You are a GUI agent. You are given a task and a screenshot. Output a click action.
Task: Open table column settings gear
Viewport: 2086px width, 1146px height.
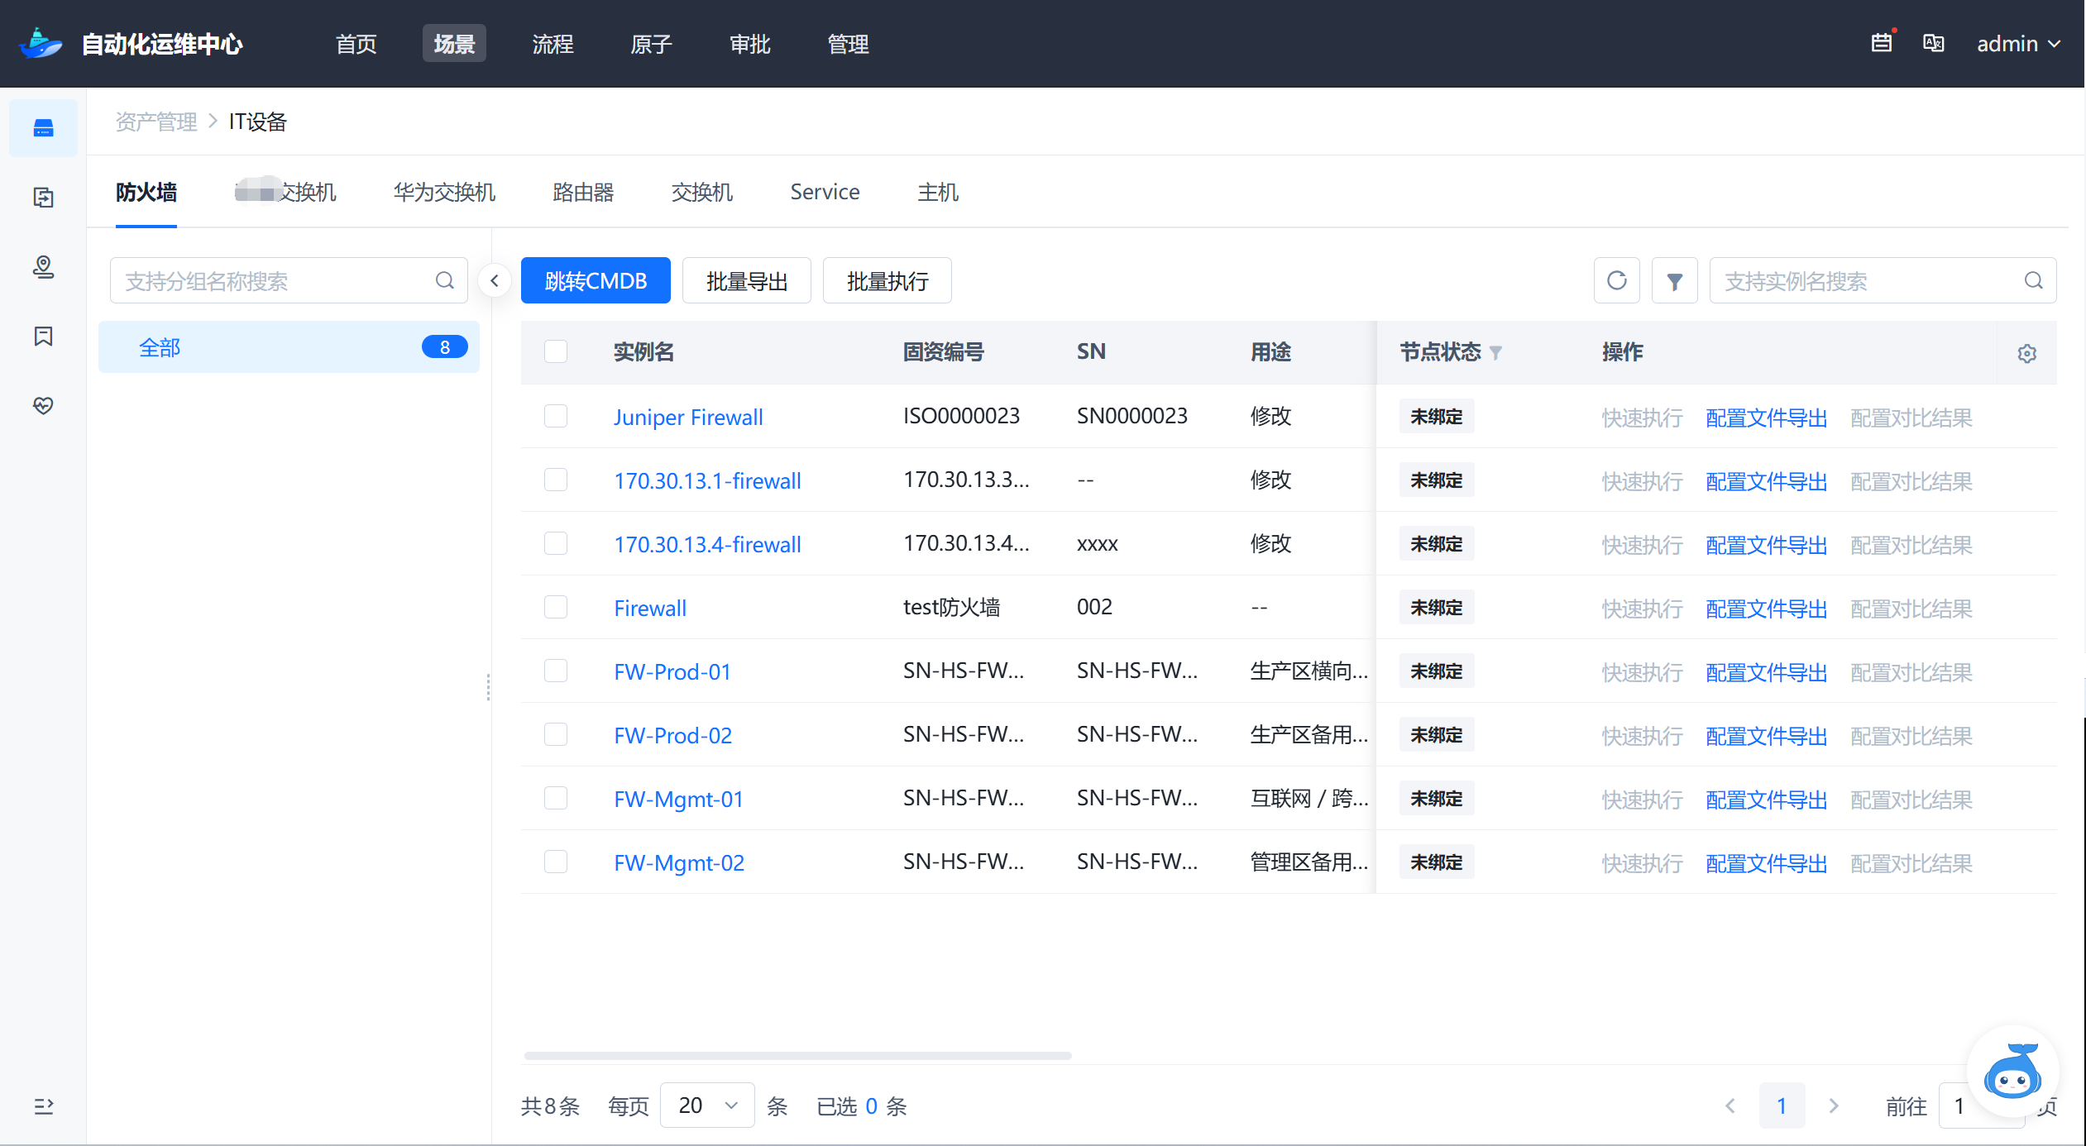(2026, 353)
